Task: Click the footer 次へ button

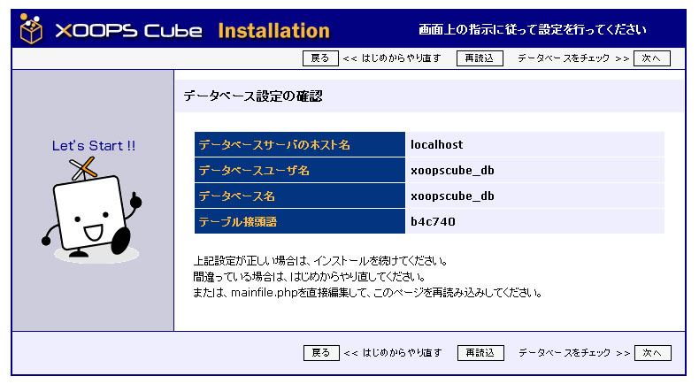Action: 652,352
